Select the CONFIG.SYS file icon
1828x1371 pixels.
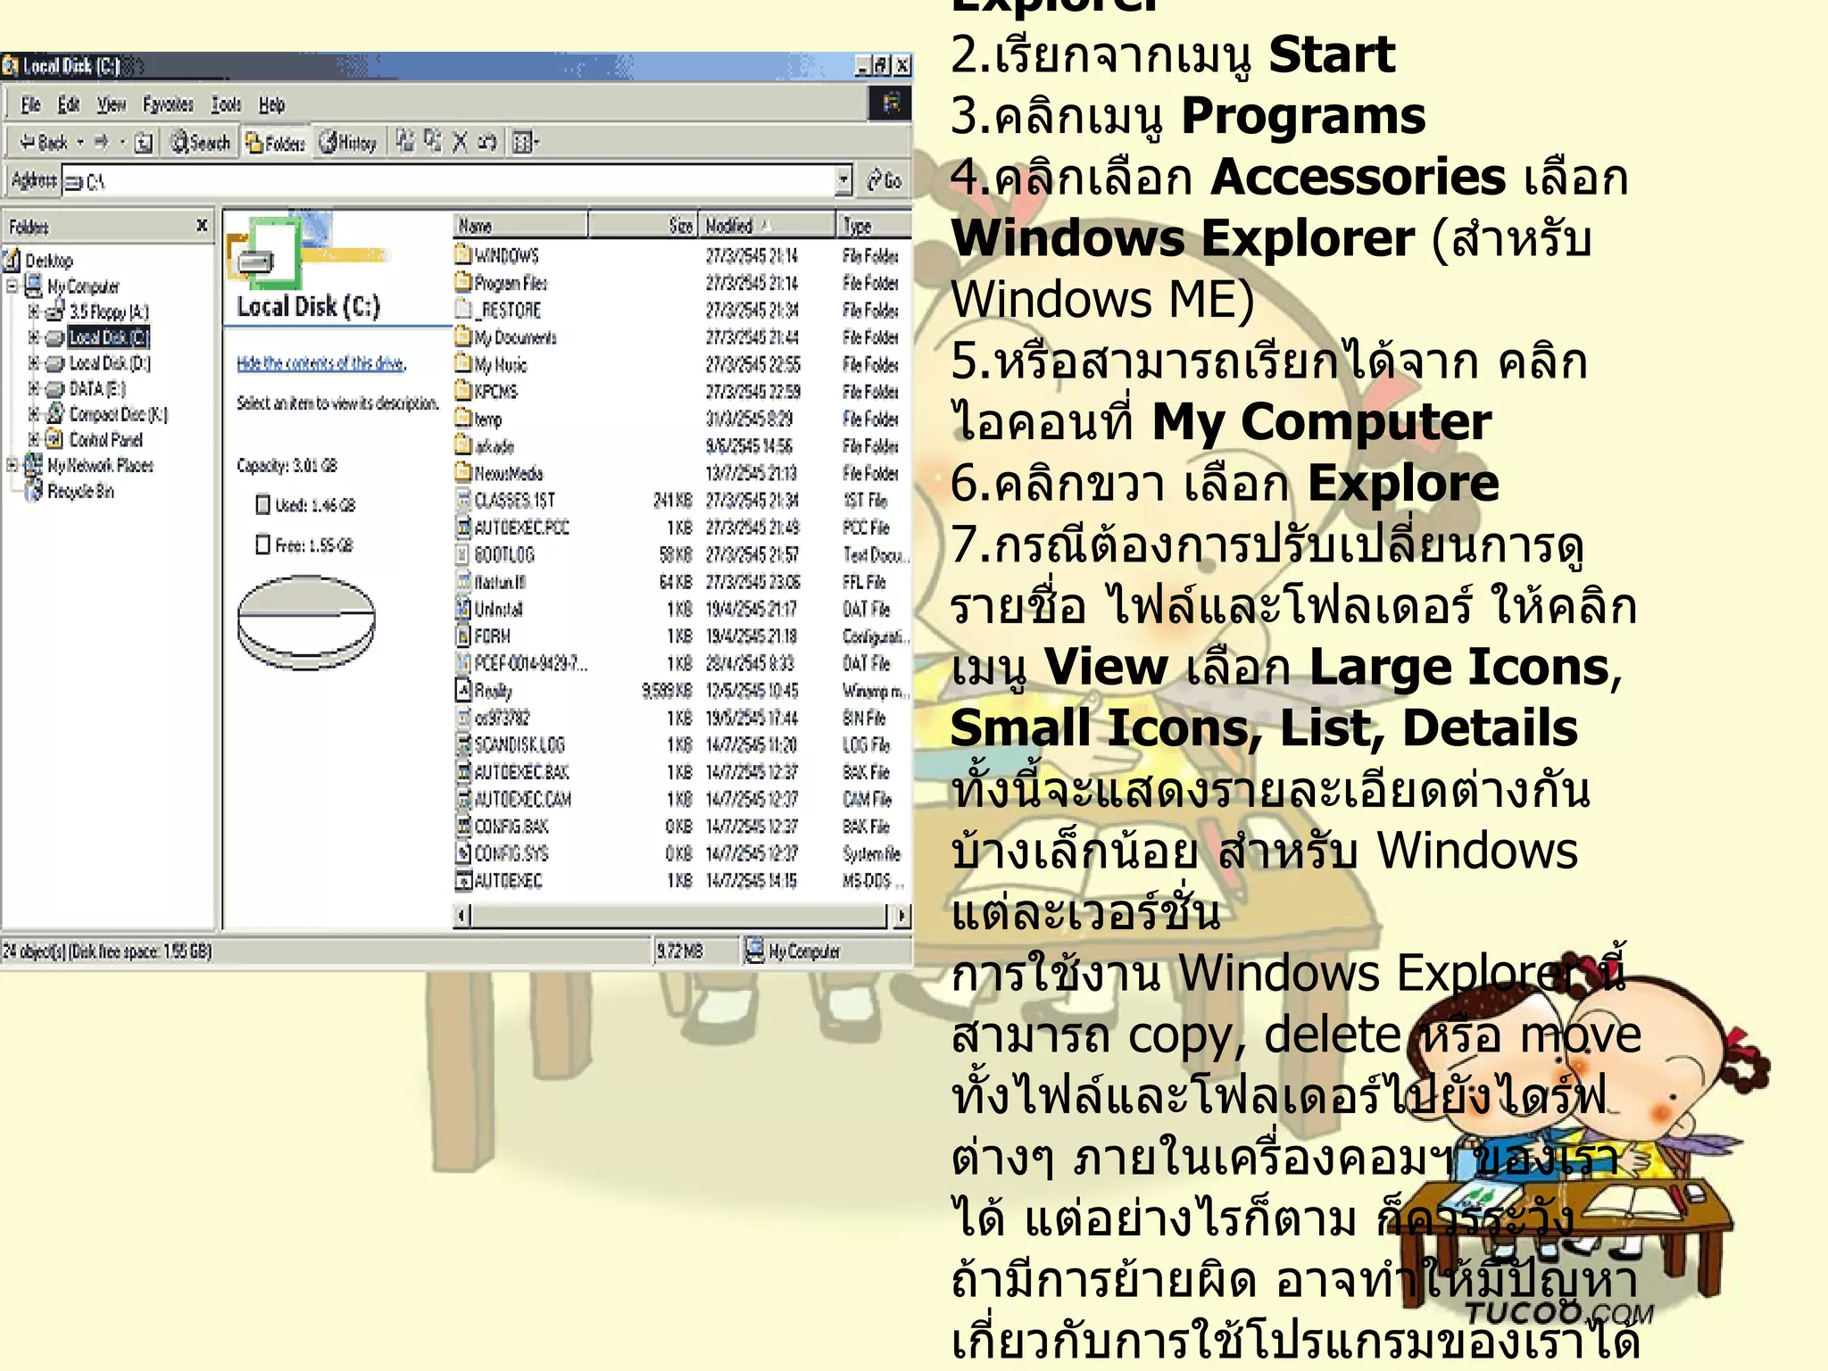pyautogui.click(x=463, y=853)
